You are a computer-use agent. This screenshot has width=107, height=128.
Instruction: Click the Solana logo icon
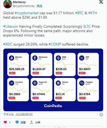tap(58, 83)
